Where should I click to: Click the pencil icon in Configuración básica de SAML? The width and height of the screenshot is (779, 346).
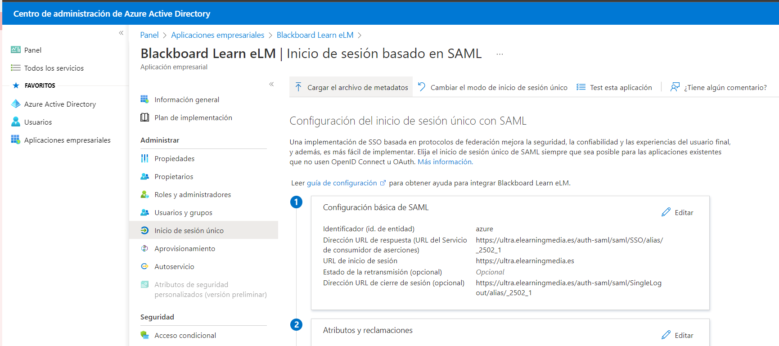[x=666, y=212]
